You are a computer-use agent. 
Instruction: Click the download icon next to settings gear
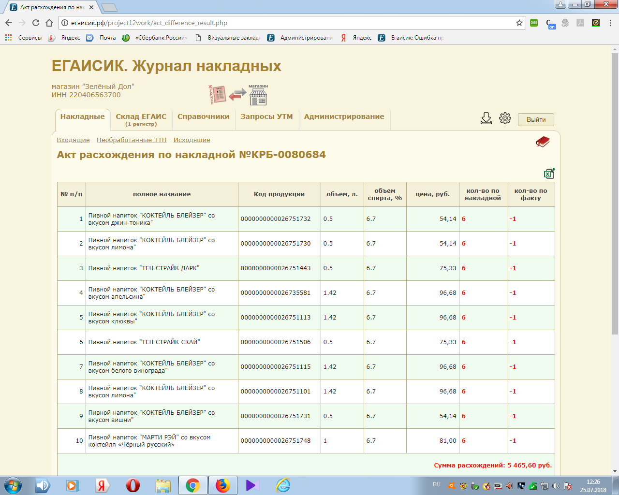click(x=486, y=118)
